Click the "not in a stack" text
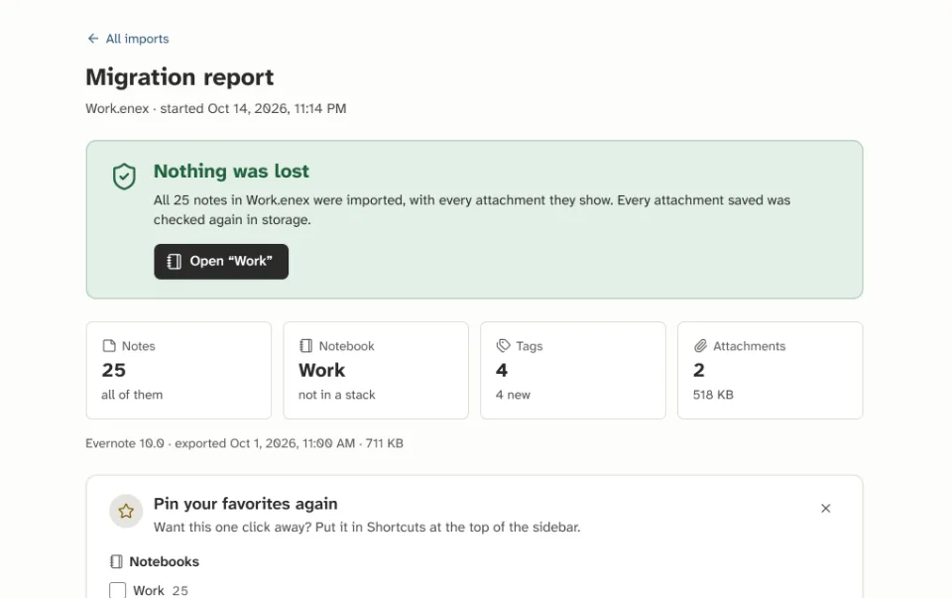Screen dimensions: 952x598 (x=337, y=395)
